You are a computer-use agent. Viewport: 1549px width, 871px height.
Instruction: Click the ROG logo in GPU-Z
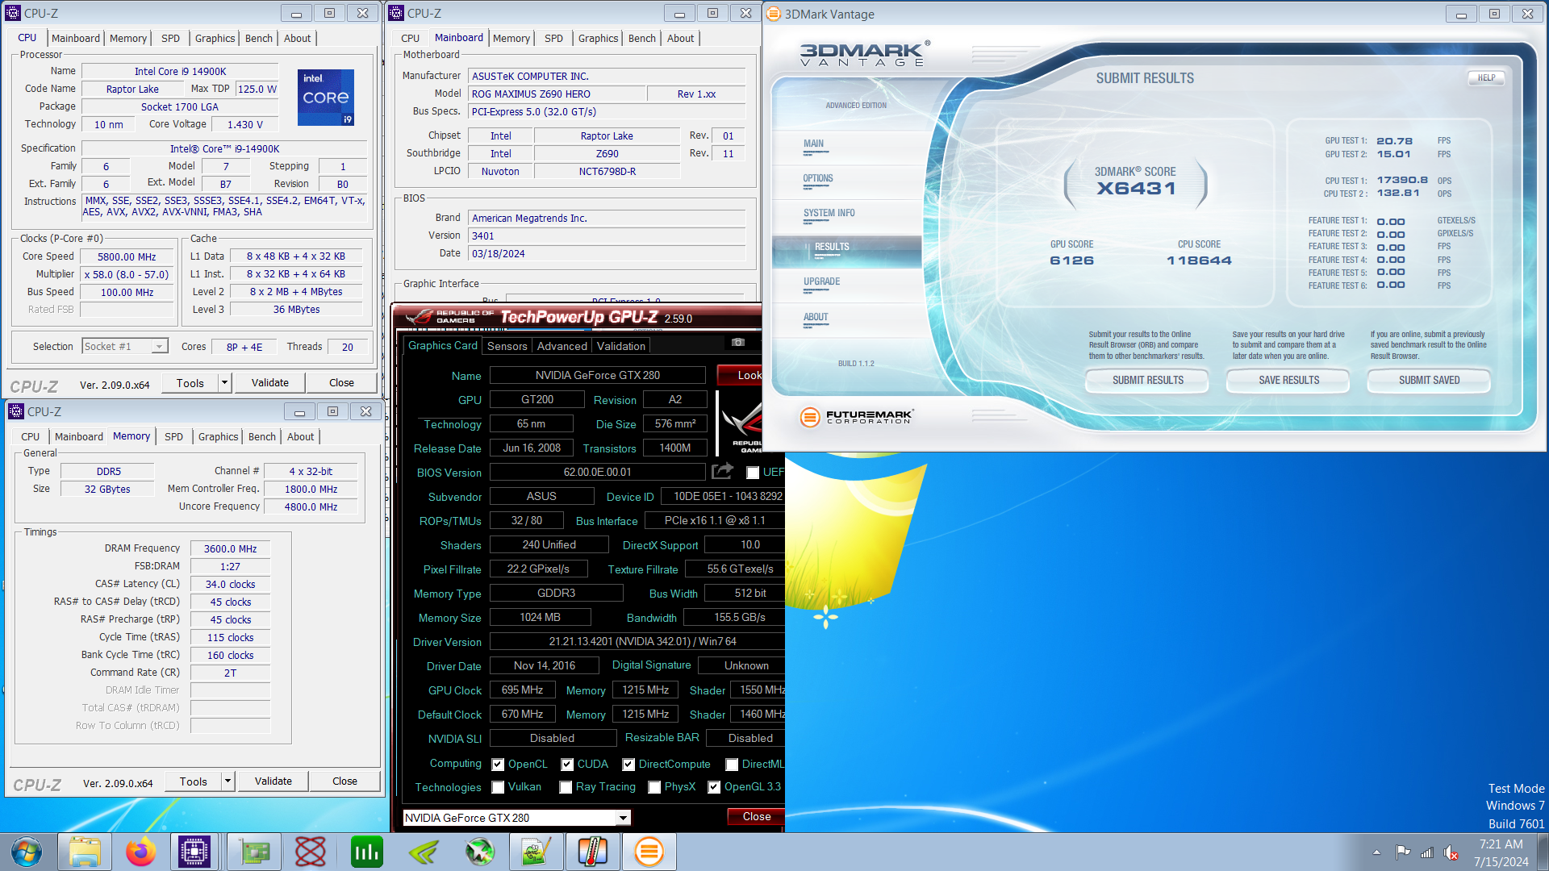pyautogui.click(x=741, y=425)
